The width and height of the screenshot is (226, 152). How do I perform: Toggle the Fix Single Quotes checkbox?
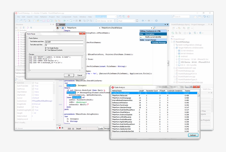46,48
